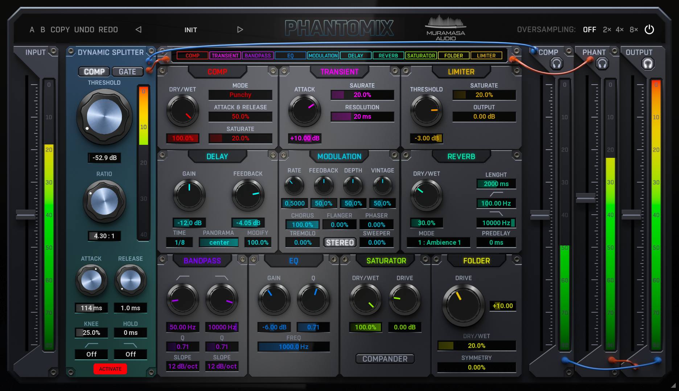The height and width of the screenshot is (391, 679).
Task: Click the INPUT level fader handle
Action: [26, 215]
